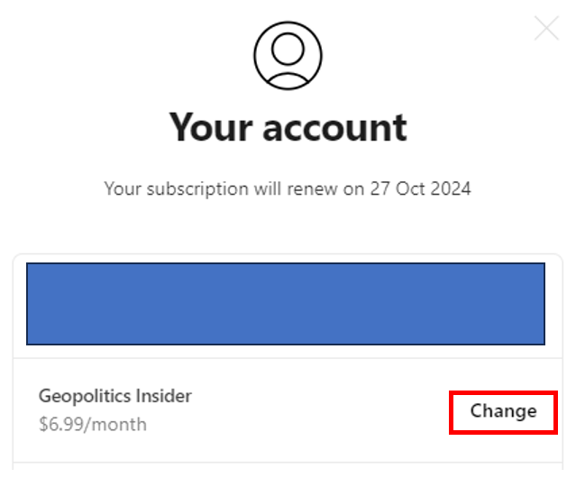Close the Your account dialog
Image resolution: width=576 pixels, height=478 pixels.
point(546,28)
